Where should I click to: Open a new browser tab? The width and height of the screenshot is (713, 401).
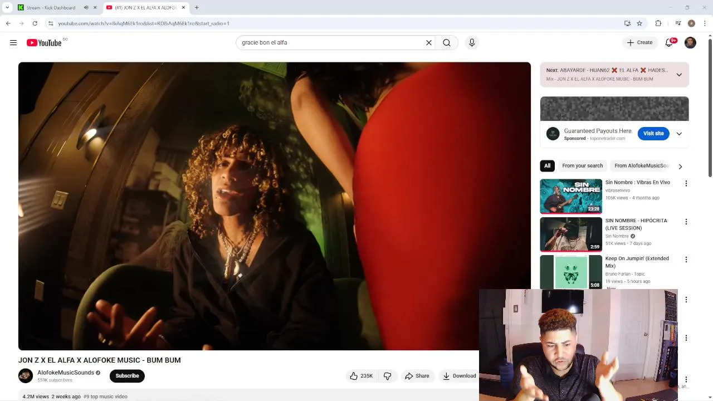tap(197, 8)
